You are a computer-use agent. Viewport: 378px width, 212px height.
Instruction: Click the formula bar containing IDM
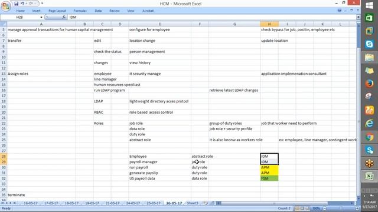pos(212,17)
